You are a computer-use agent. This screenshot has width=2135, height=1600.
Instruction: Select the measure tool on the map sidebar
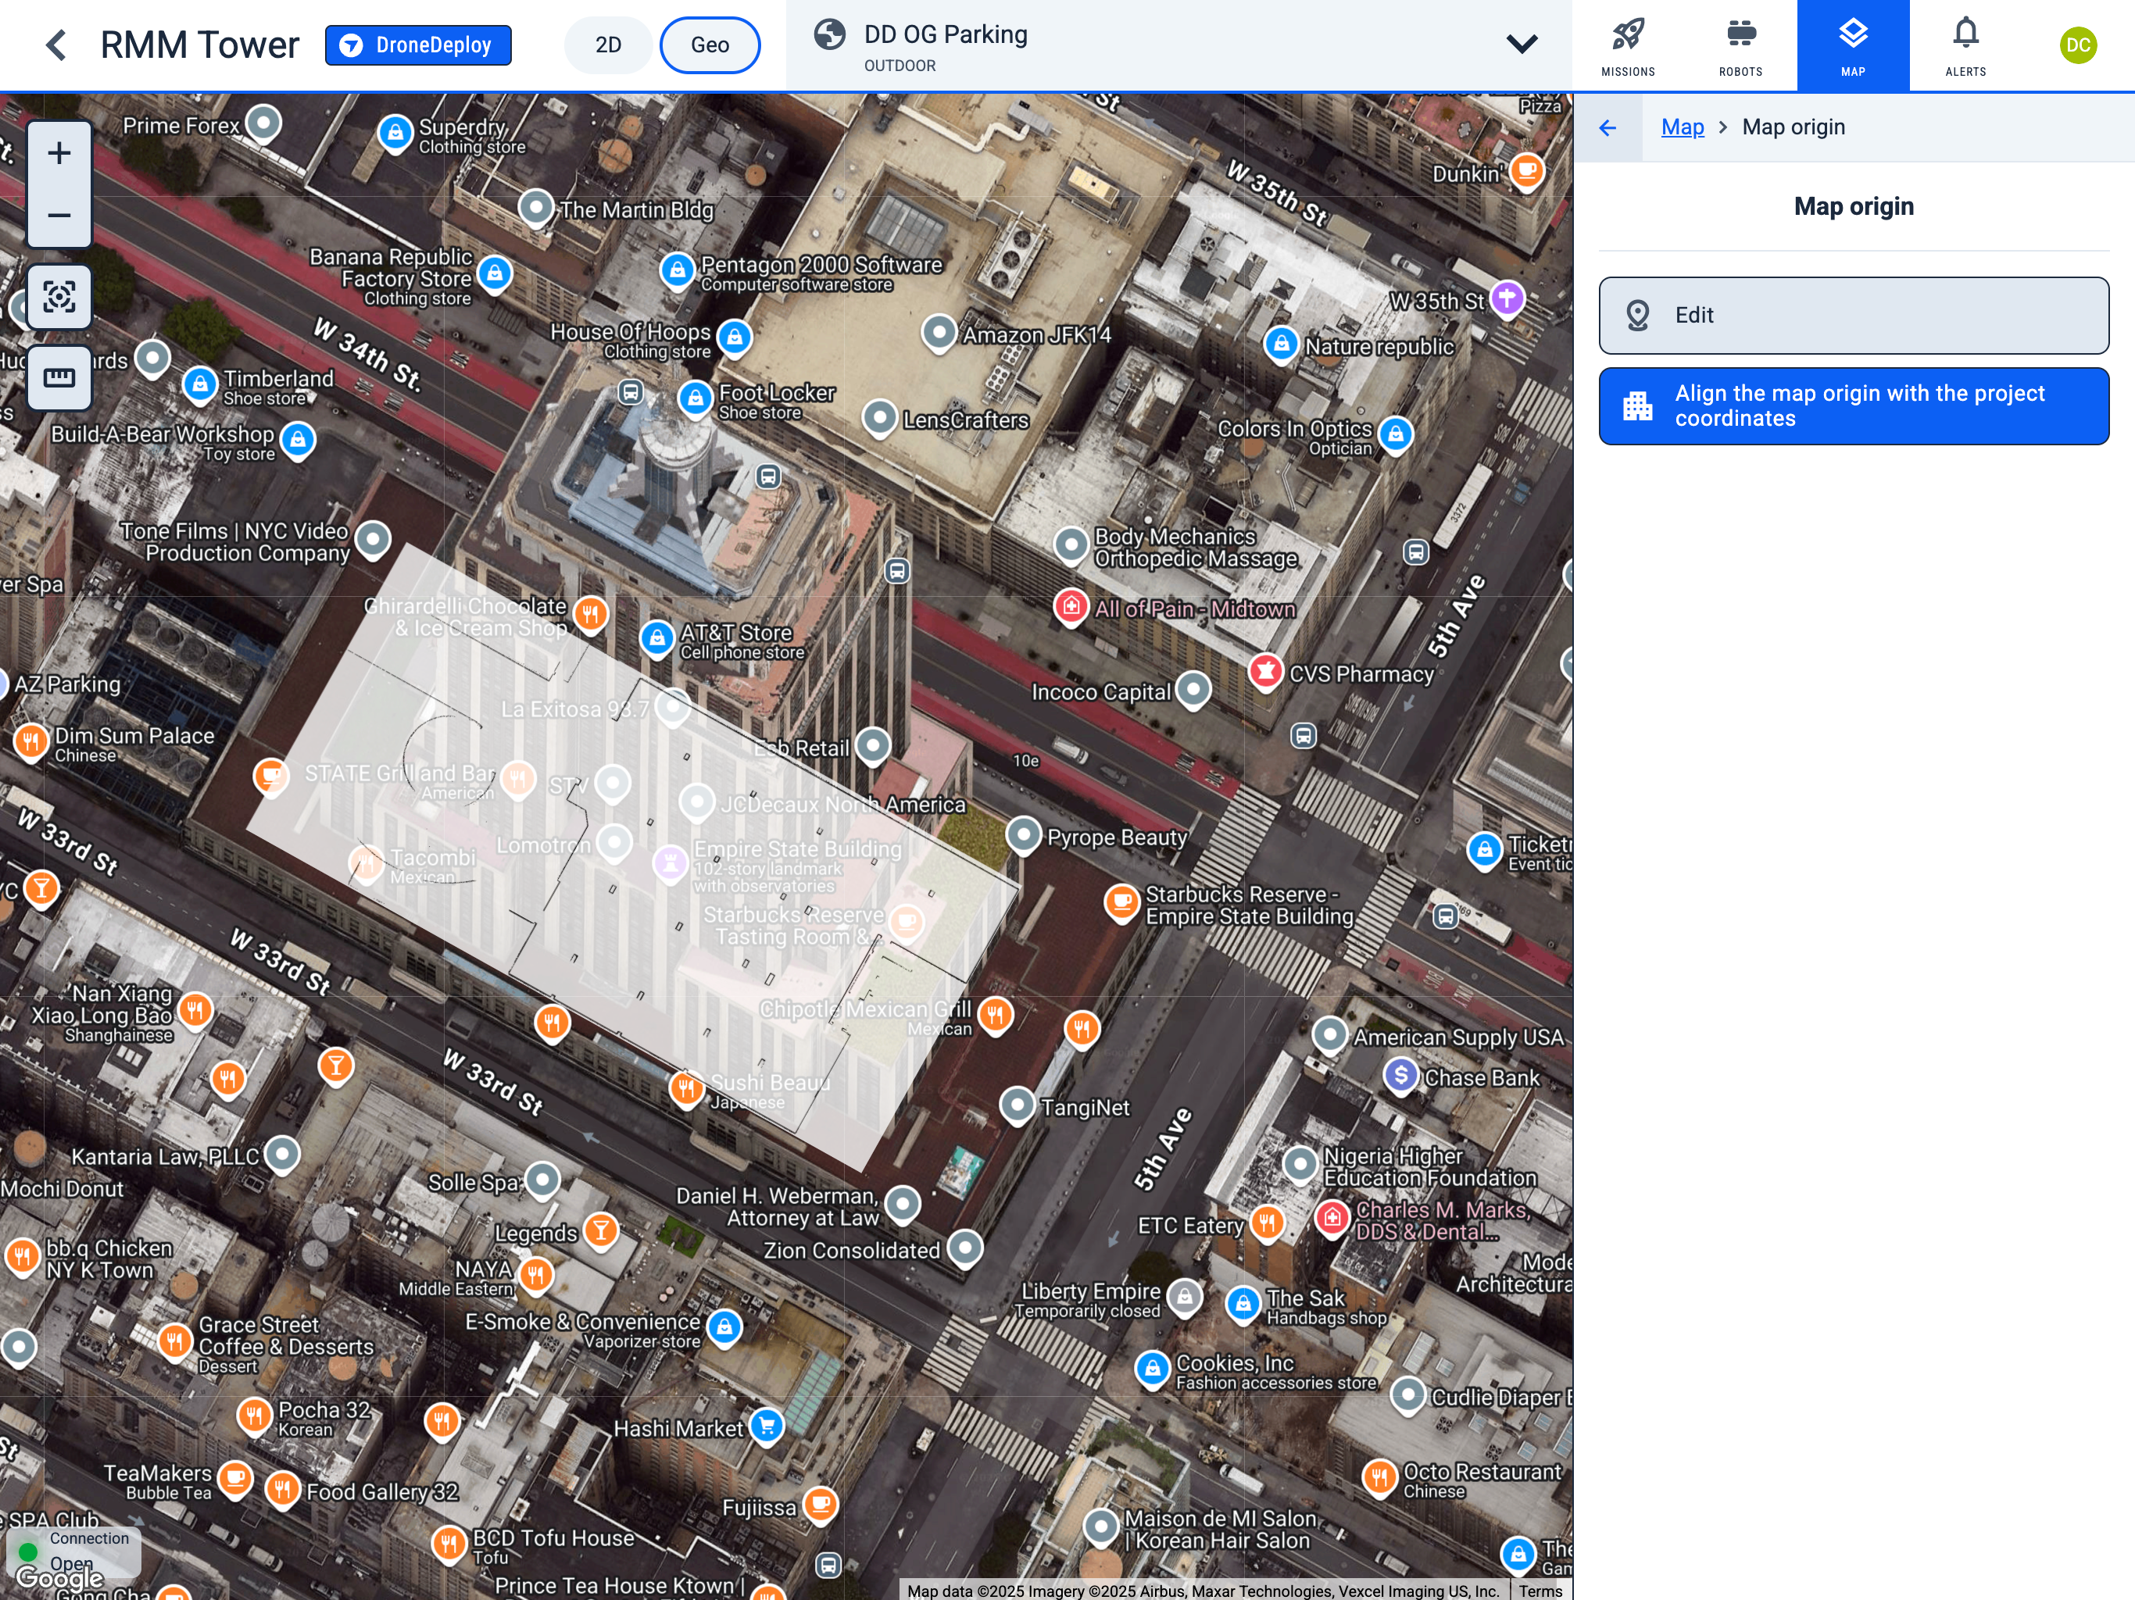[60, 378]
